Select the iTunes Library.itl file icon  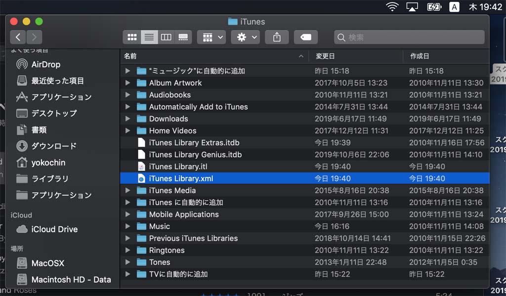coord(141,167)
